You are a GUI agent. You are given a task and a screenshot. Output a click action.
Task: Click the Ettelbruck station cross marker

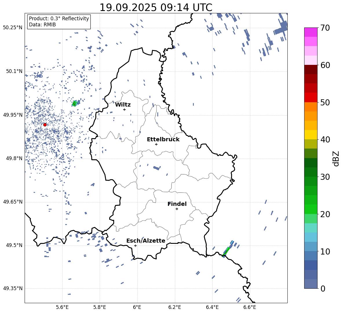pos(156,144)
